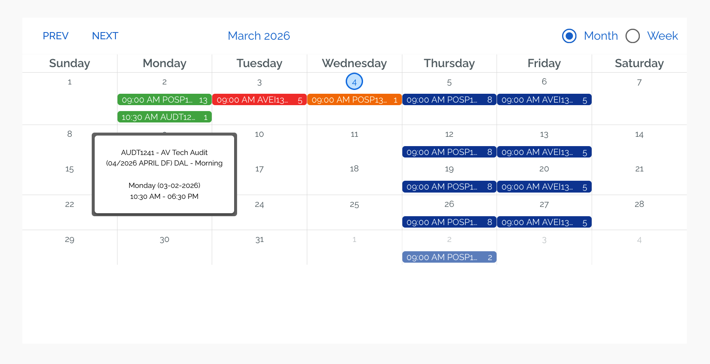Open the green 09:00 AM POSP1 event on March 2
Image resolution: width=710 pixels, height=364 pixels.
coord(164,100)
